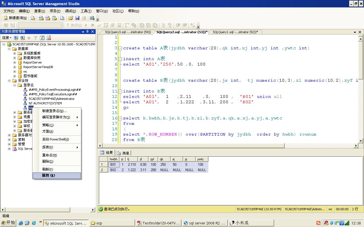Select 属性 (Properties) in the context menu
364x227 pixels.
tap(48, 176)
